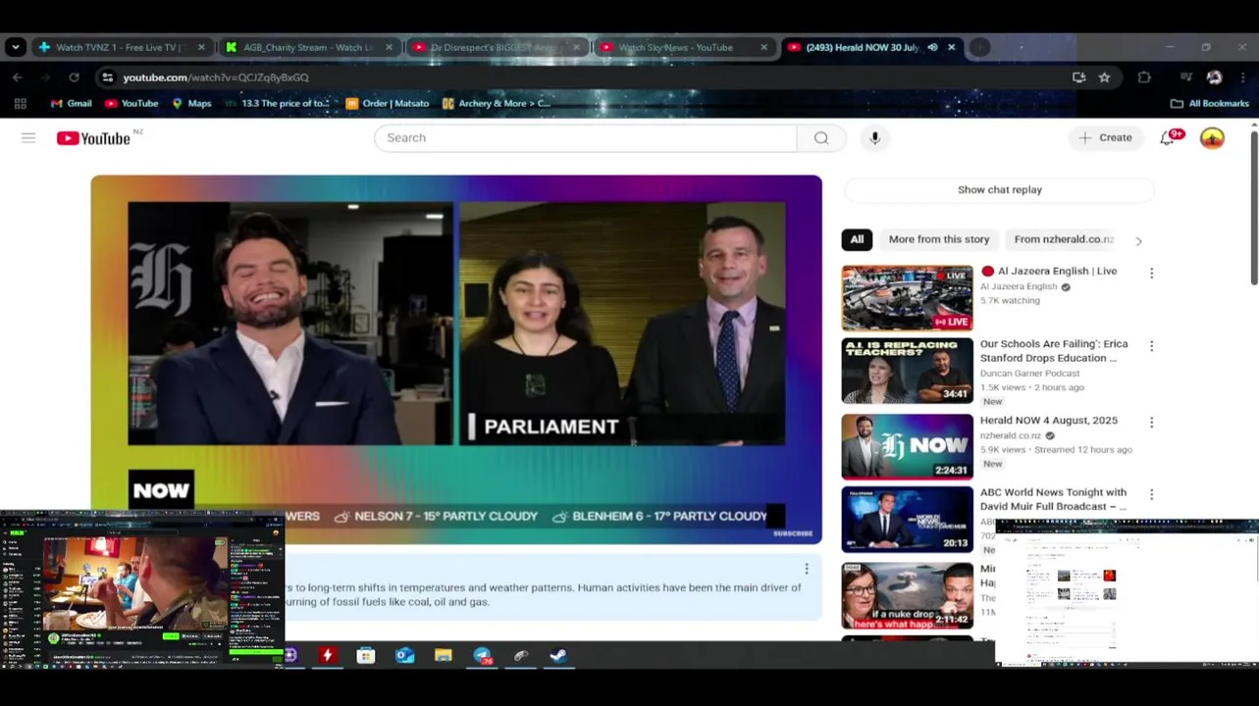Open Outlook from the taskbar
1259x706 pixels.
[404, 656]
